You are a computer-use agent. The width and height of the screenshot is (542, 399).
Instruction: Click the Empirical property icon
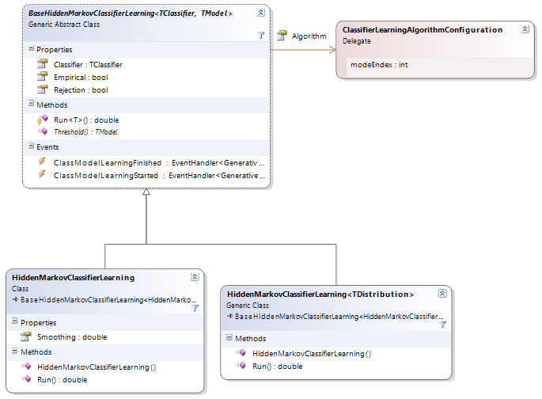click(x=42, y=77)
